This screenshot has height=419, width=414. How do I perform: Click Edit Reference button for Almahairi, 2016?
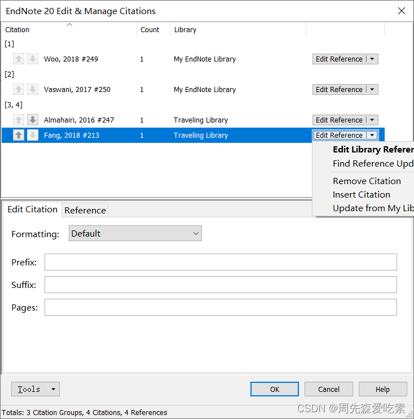[339, 120]
